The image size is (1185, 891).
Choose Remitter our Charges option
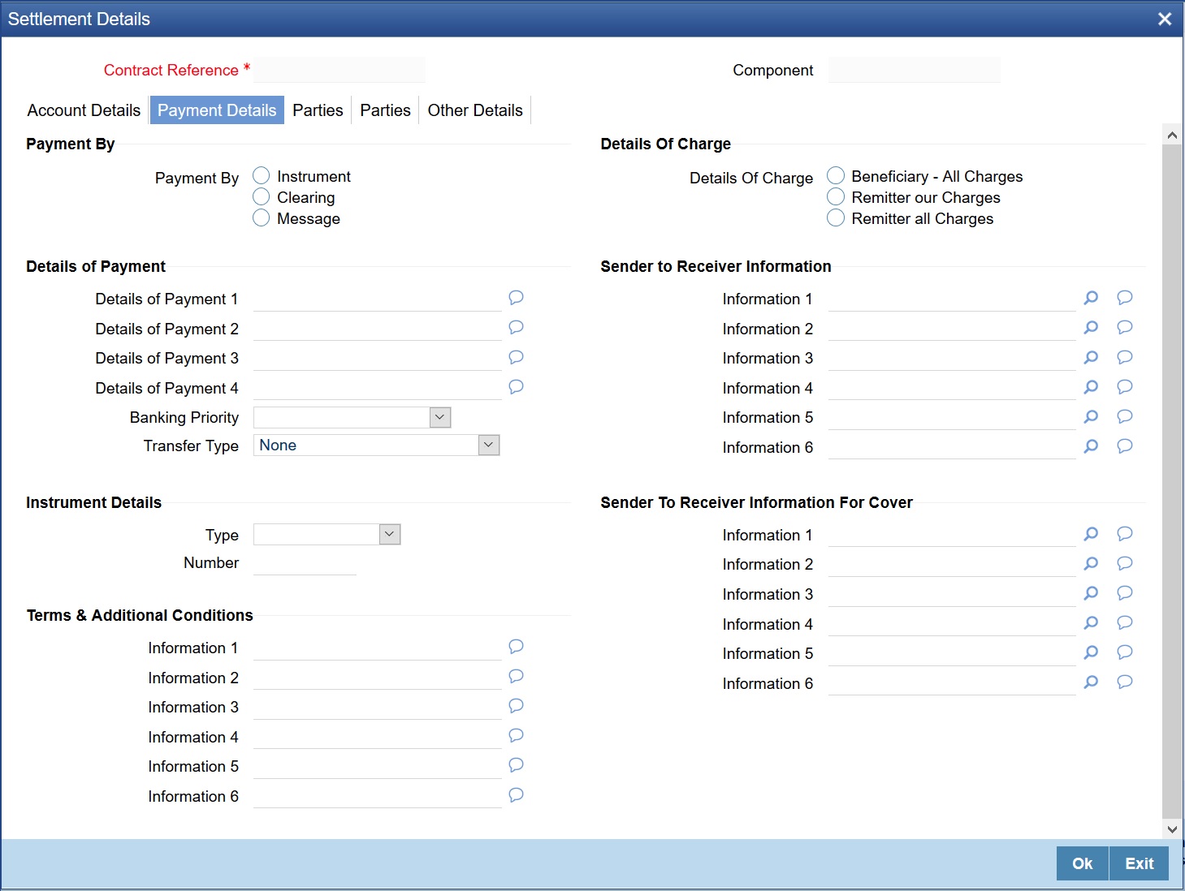836,196
